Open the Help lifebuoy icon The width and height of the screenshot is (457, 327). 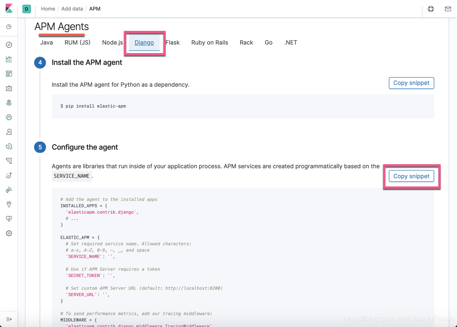tap(431, 9)
